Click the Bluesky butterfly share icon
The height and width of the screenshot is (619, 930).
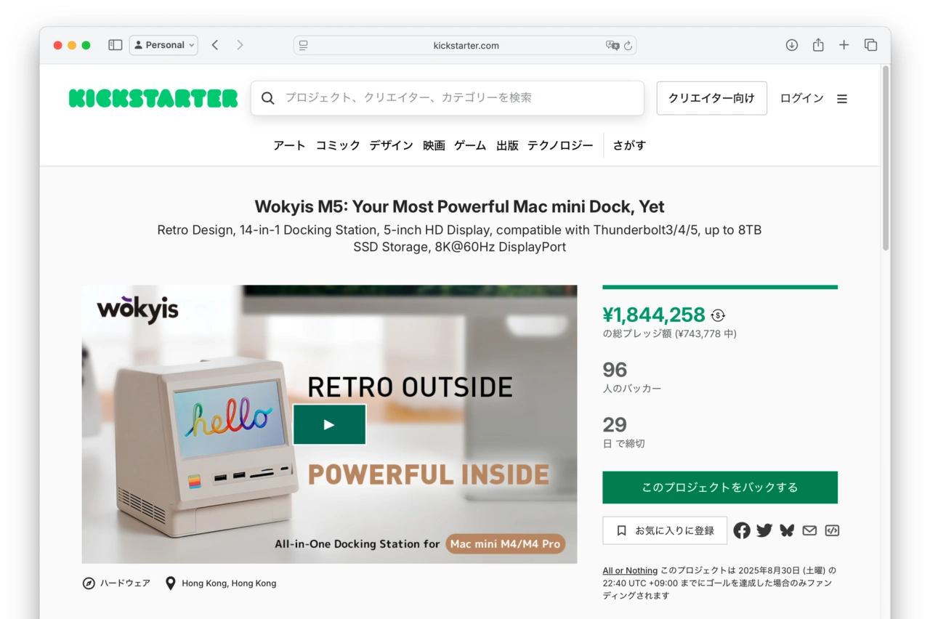point(787,530)
